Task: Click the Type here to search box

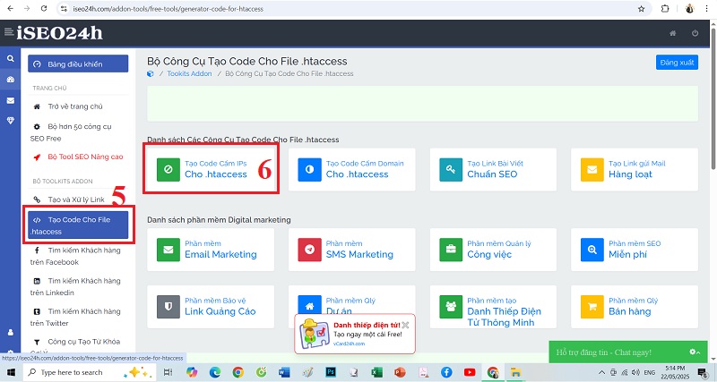Action: point(89,372)
